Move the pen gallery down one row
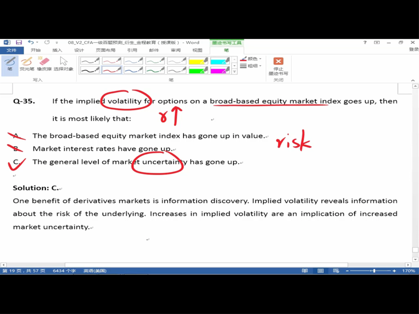 click(x=234, y=66)
